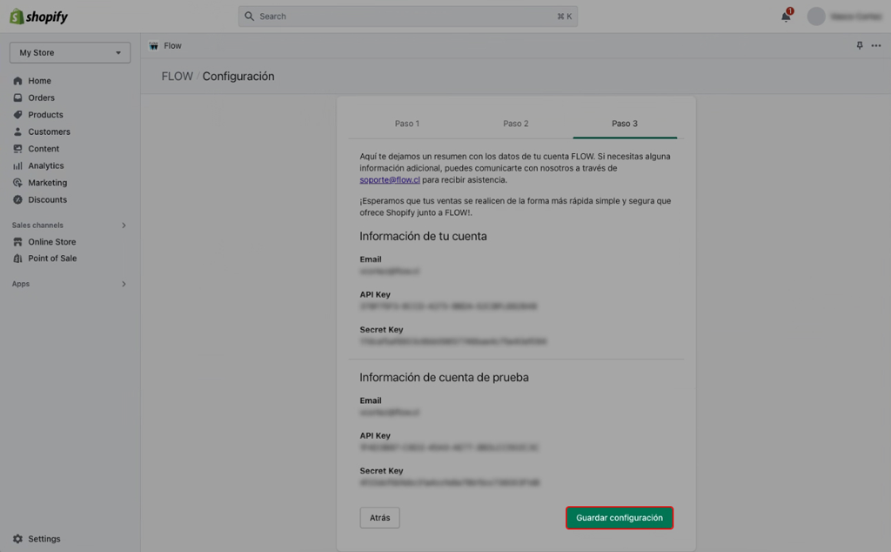891x552 pixels.
Task: Click the Content icon in sidebar
Action: [x=17, y=149]
